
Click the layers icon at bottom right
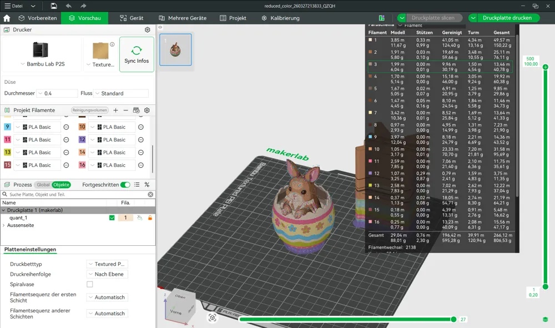point(546,319)
